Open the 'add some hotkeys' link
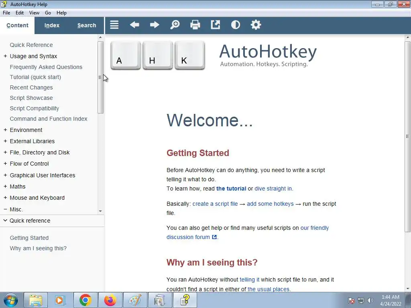This screenshot has height=308, width=411. (x=270, y=204)
